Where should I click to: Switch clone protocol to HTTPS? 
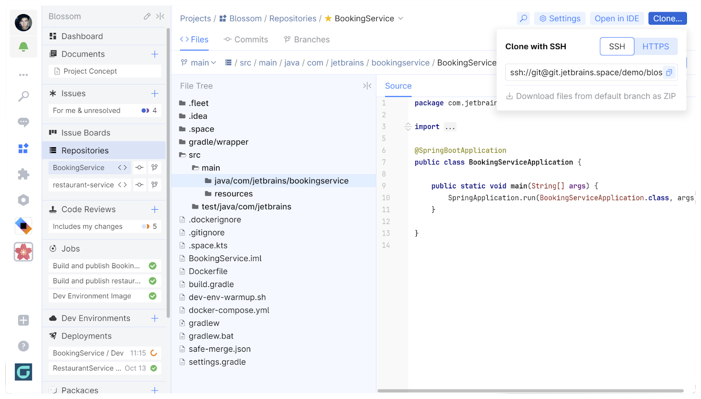(x=656, y=46)
